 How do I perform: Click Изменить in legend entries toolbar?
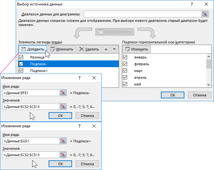pyautogui.click(x=62, y=49)
